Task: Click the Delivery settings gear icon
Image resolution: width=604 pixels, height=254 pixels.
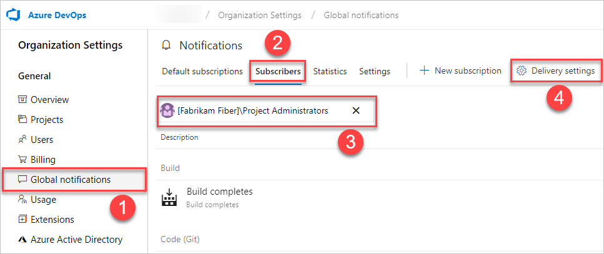Action: point(521,71)
